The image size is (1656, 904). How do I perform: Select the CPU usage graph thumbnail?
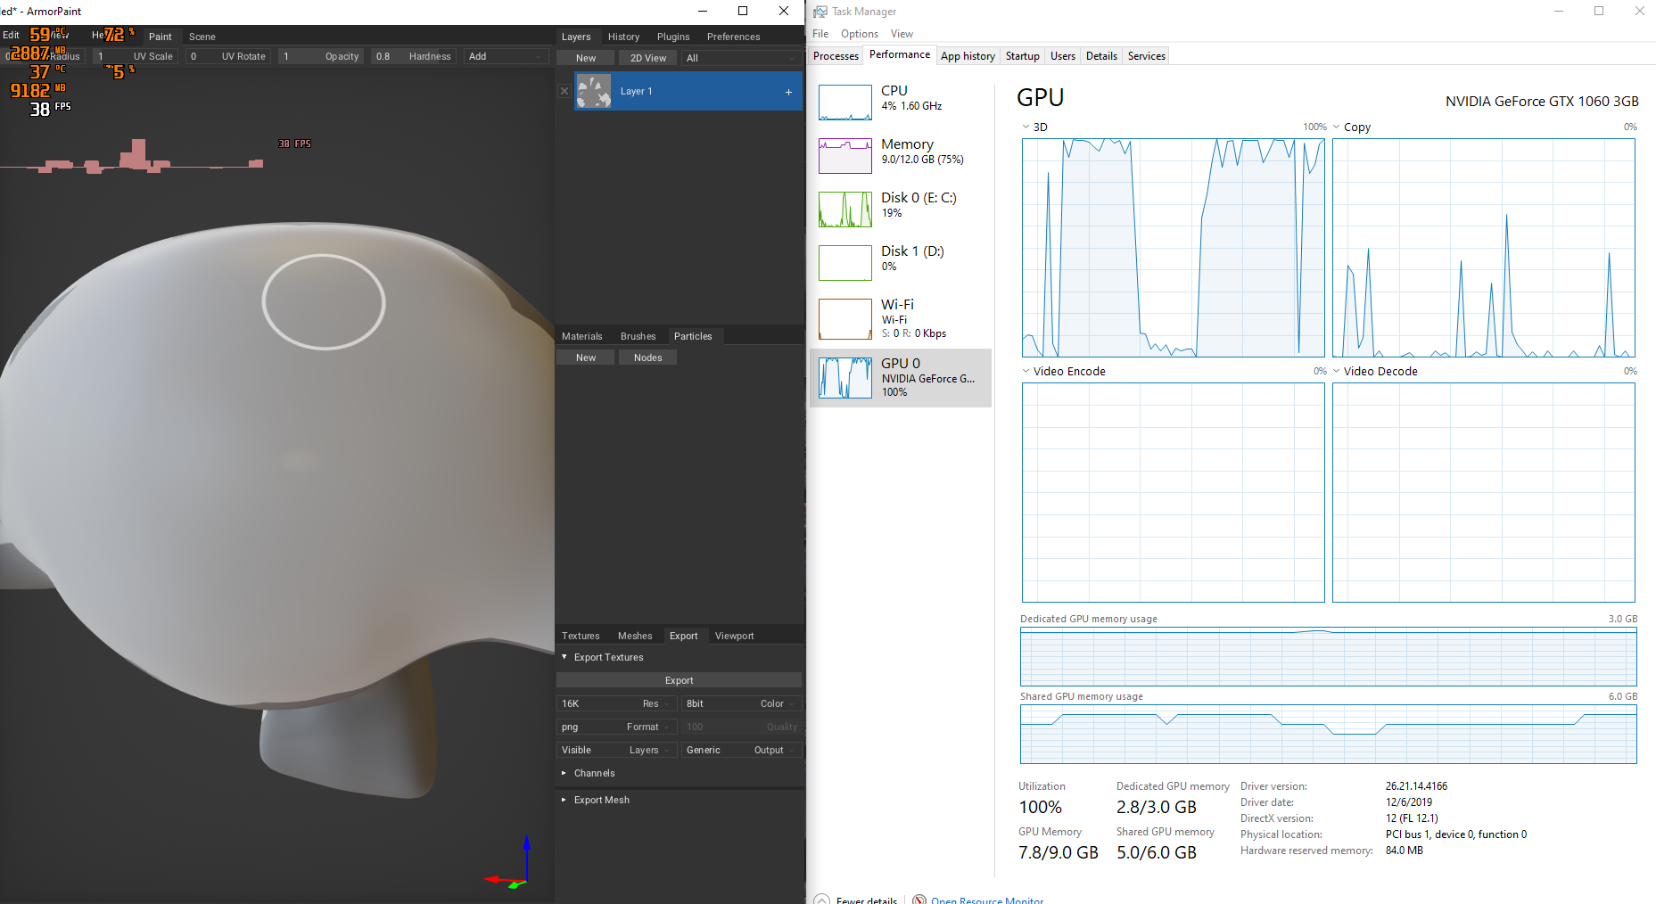(x=845, y=103)
